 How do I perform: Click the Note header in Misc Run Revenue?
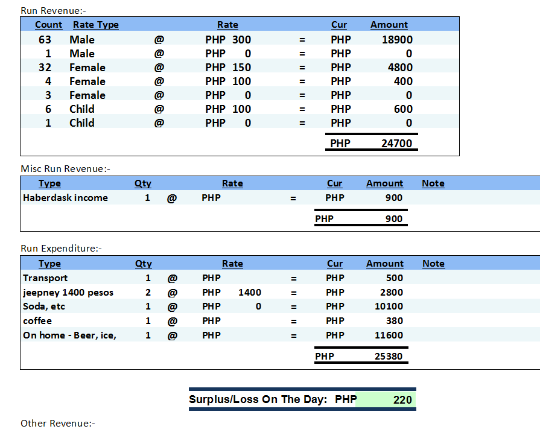pos(433,183)
